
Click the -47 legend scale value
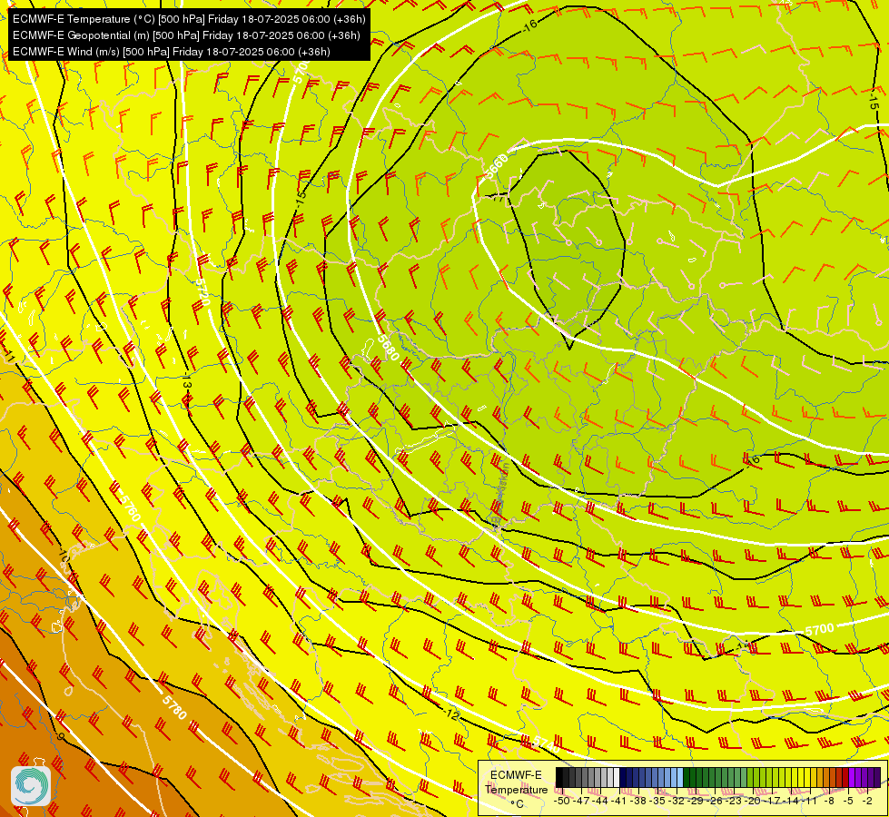581,801
